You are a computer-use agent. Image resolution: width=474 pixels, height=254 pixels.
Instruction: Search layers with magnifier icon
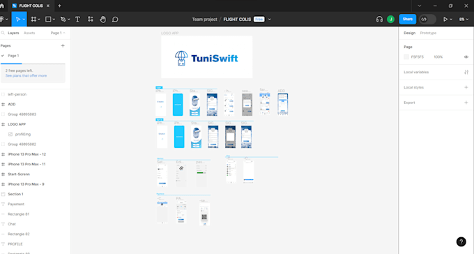click(x=3, y=33)
